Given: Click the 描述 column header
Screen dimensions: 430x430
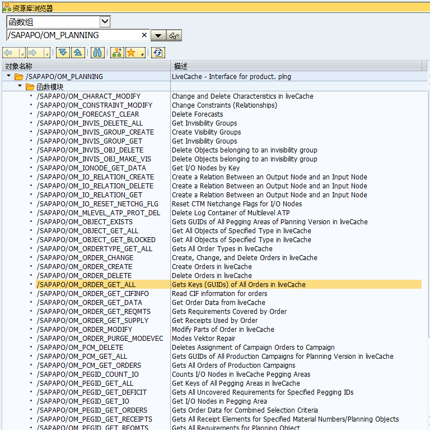Looking at the screenshot, I should tap(296, 66).
